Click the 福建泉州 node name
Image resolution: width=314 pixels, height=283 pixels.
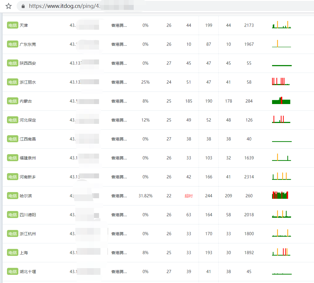tap(28, 158)
